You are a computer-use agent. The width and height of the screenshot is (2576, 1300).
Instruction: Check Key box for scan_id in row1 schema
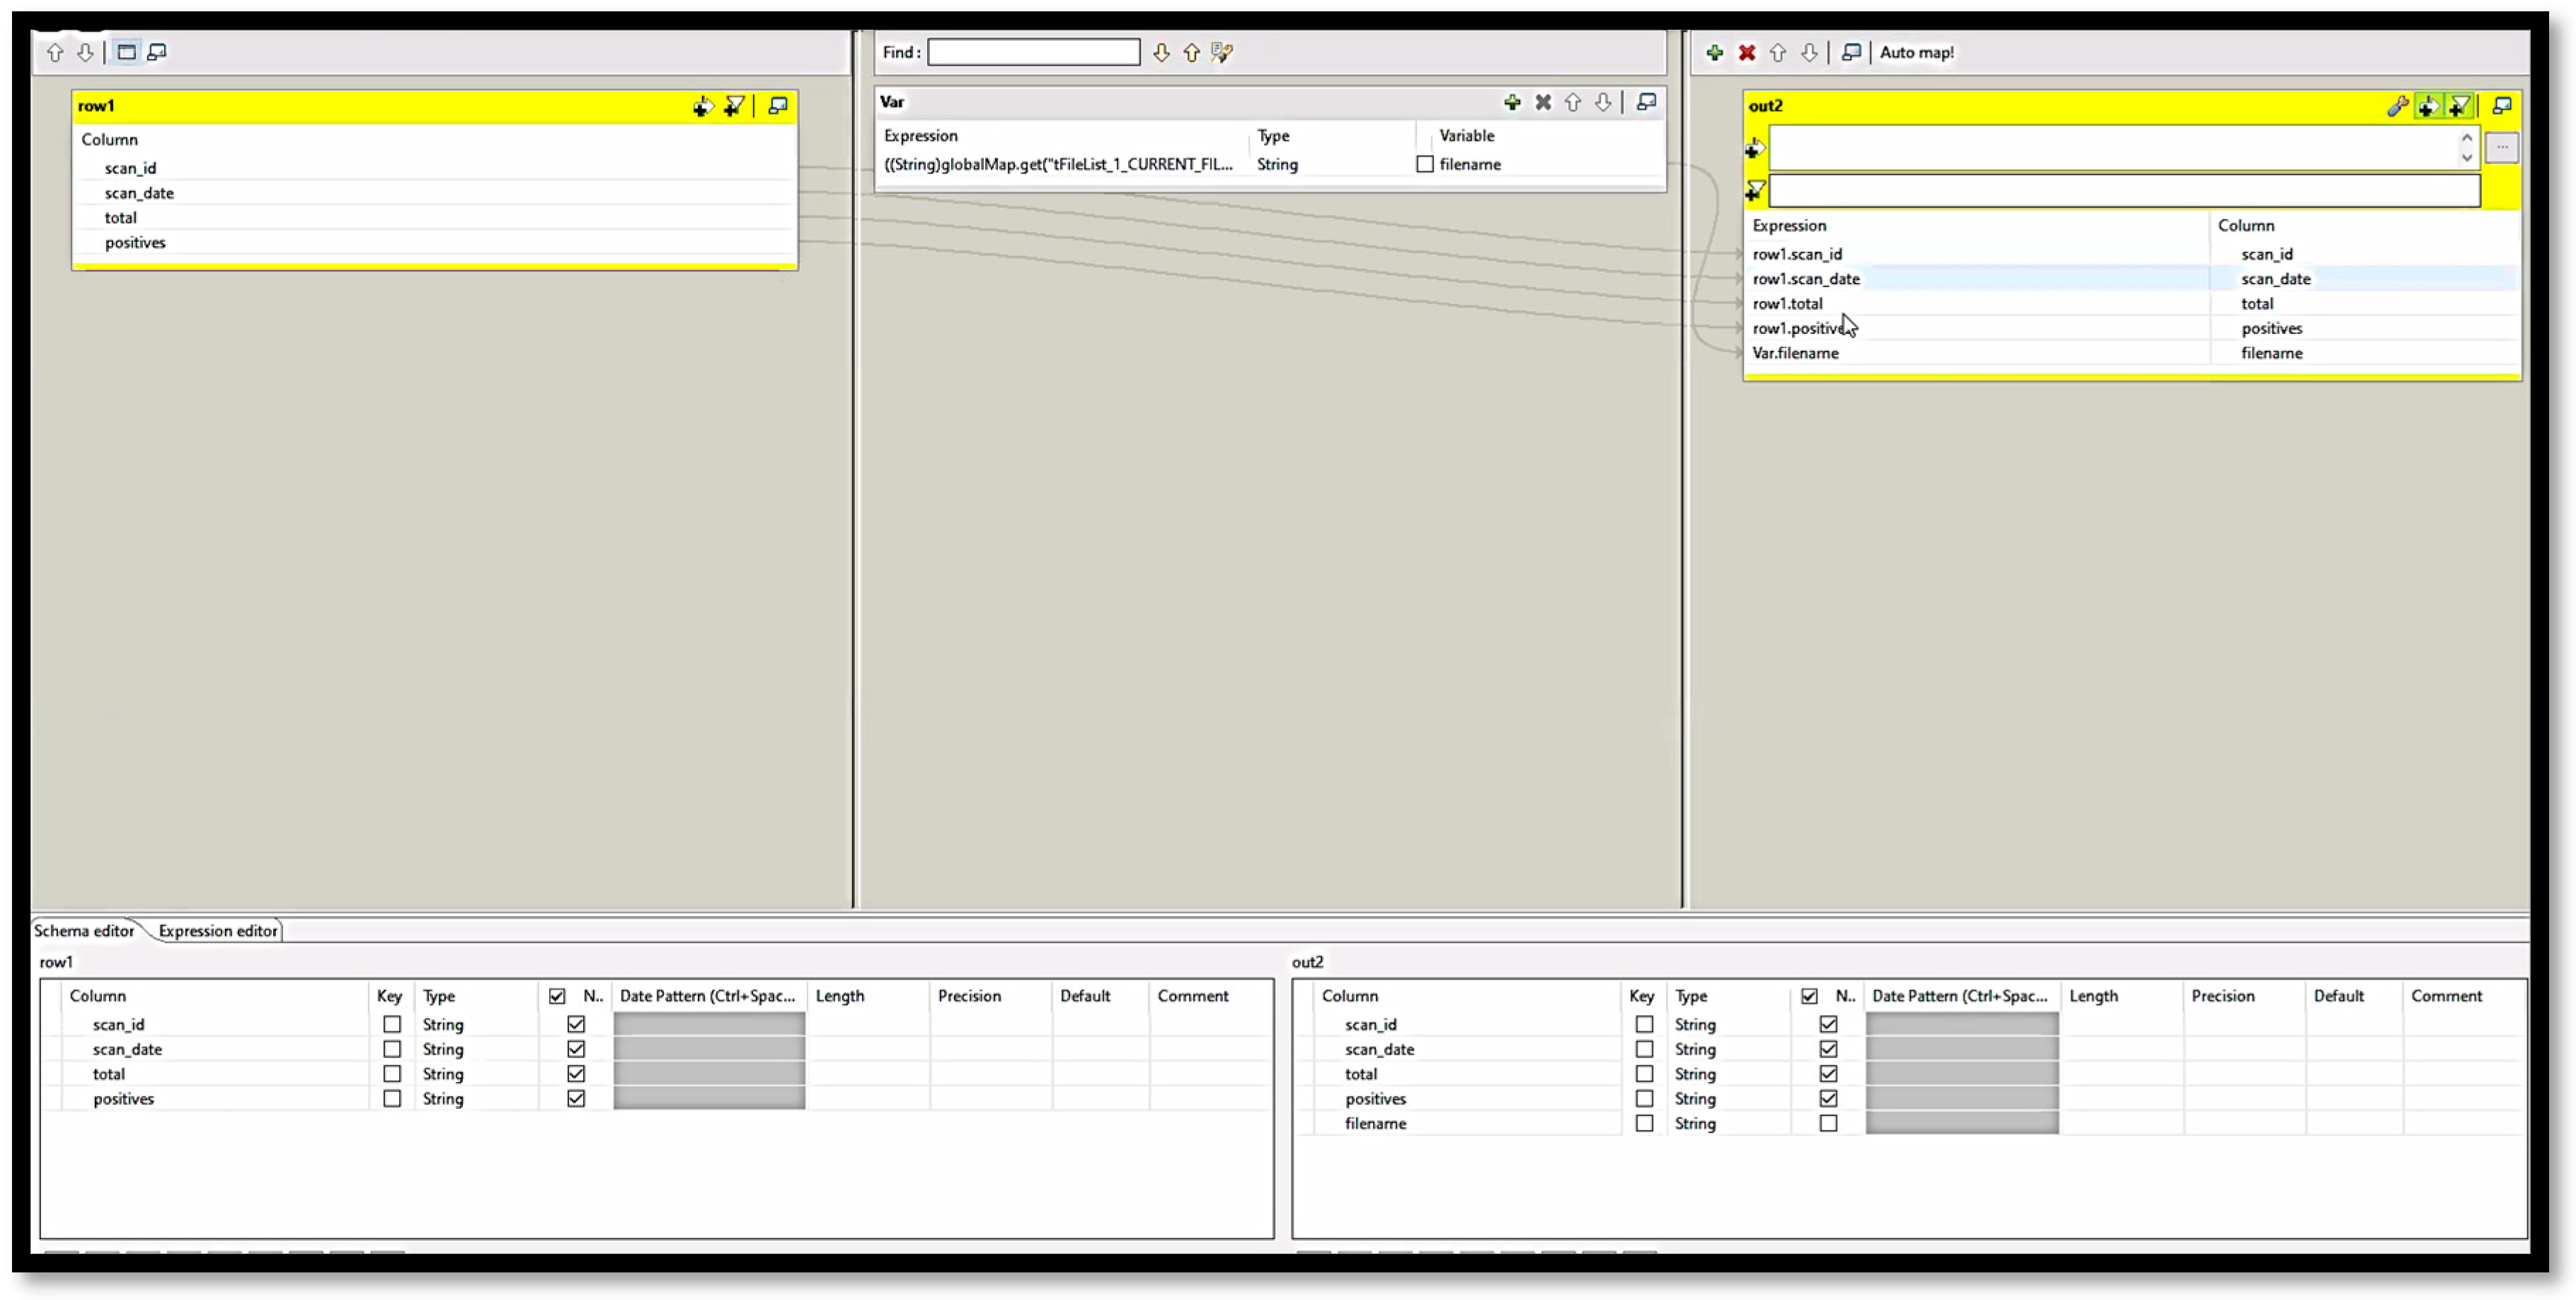click(392, 1024)
